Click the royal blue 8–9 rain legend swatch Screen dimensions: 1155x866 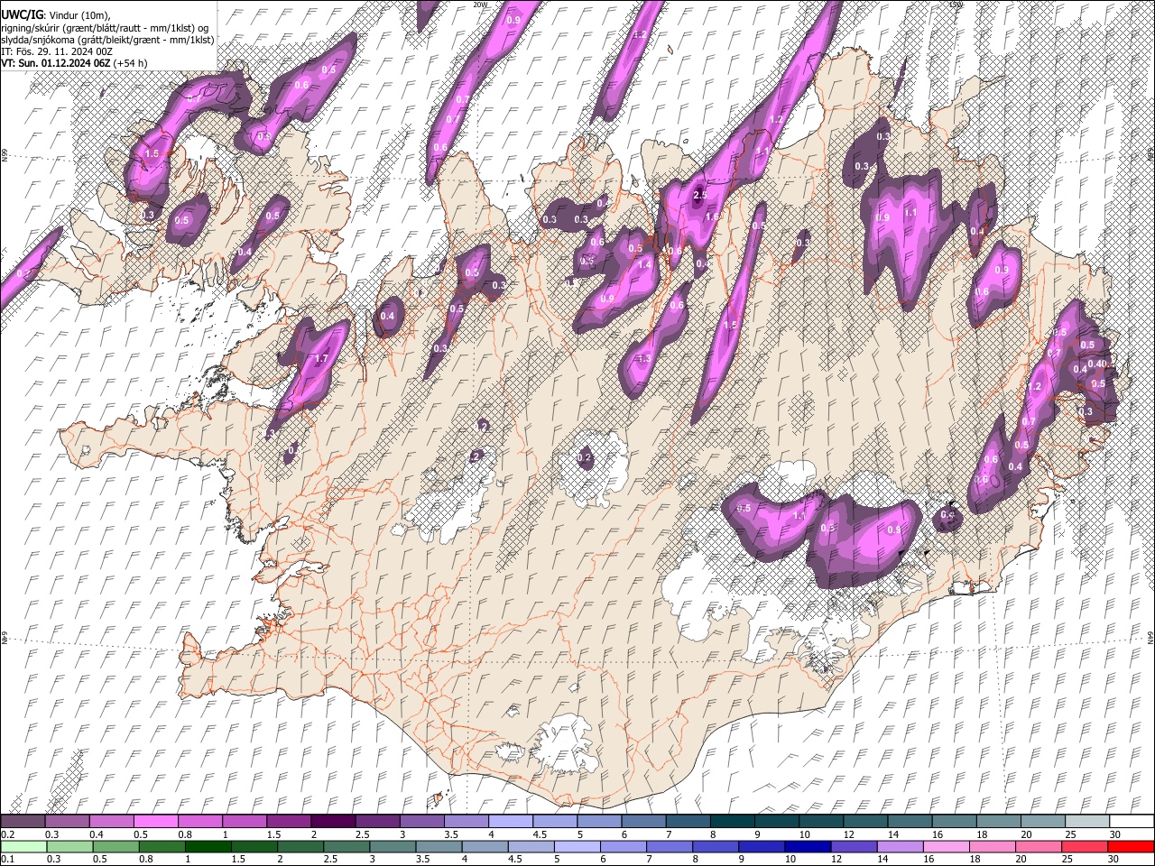pyautogui.click(x=715, y=846)
